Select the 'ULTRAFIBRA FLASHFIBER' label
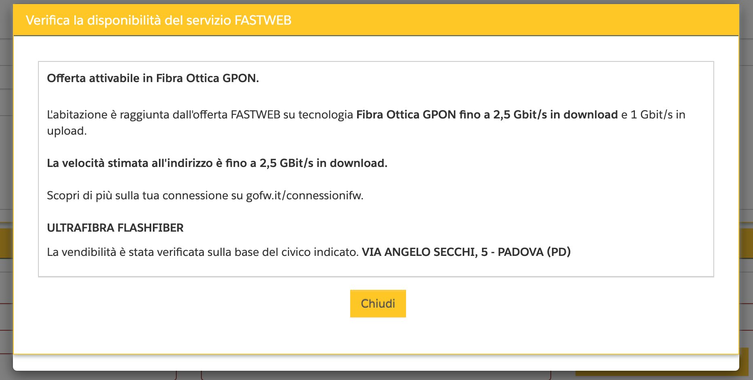 pos(115,228)
